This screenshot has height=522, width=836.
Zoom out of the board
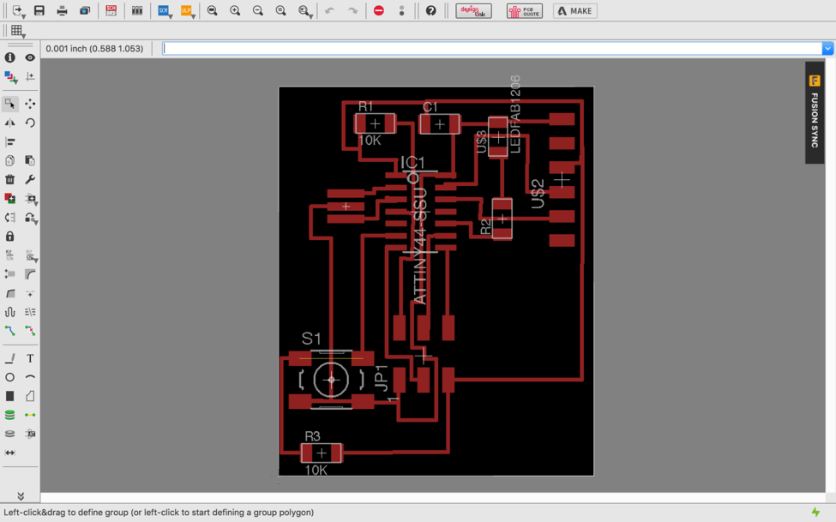coord(258,10)
